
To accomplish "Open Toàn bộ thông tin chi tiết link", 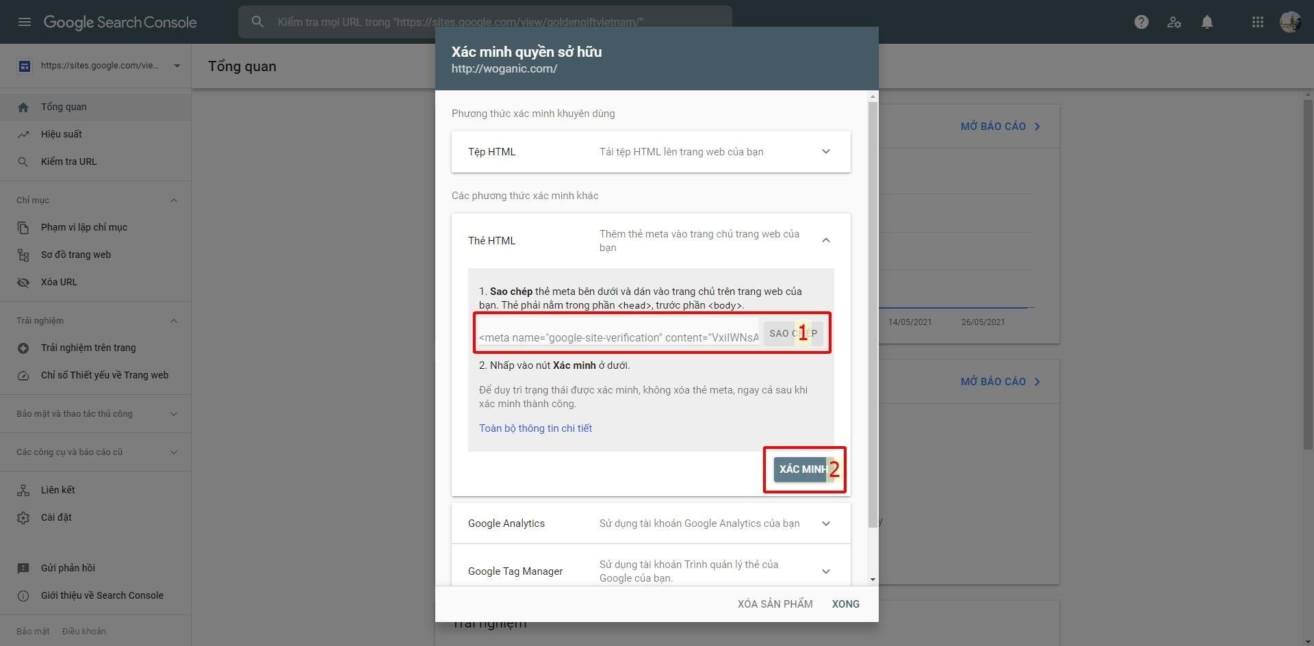I will [x=535, y=428].
